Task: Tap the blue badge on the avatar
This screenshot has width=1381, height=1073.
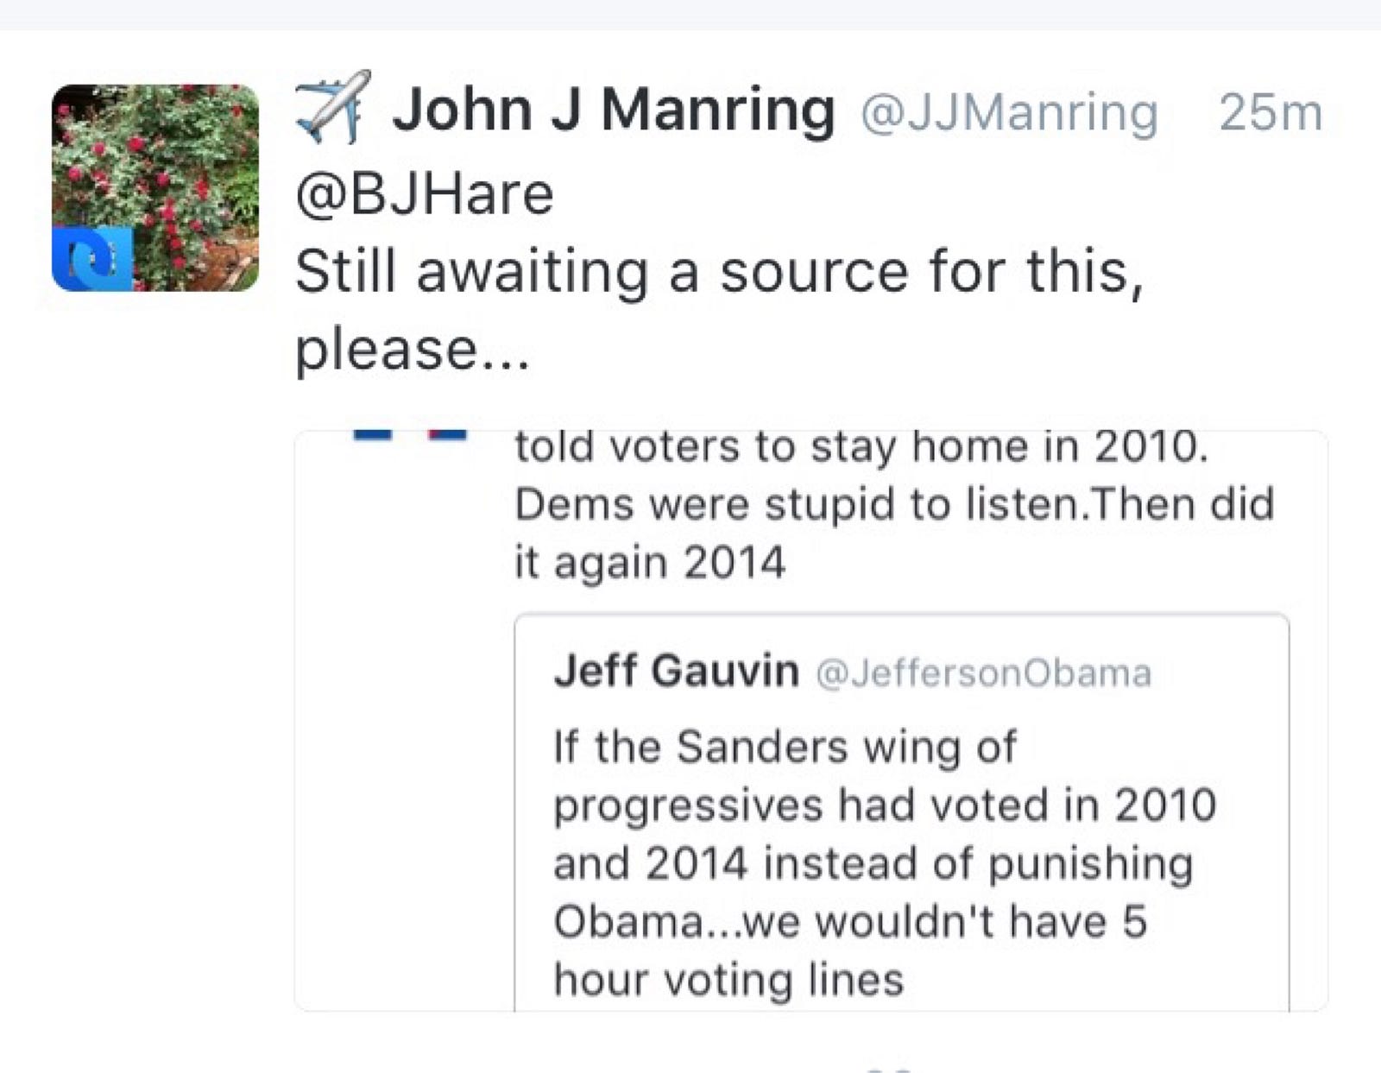Action: tap(92, 259)
